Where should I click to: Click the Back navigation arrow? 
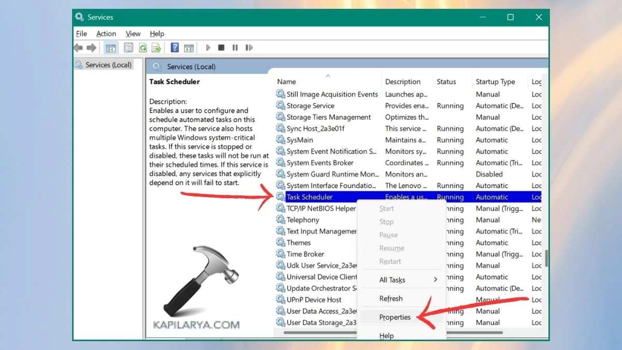(77, 47)
